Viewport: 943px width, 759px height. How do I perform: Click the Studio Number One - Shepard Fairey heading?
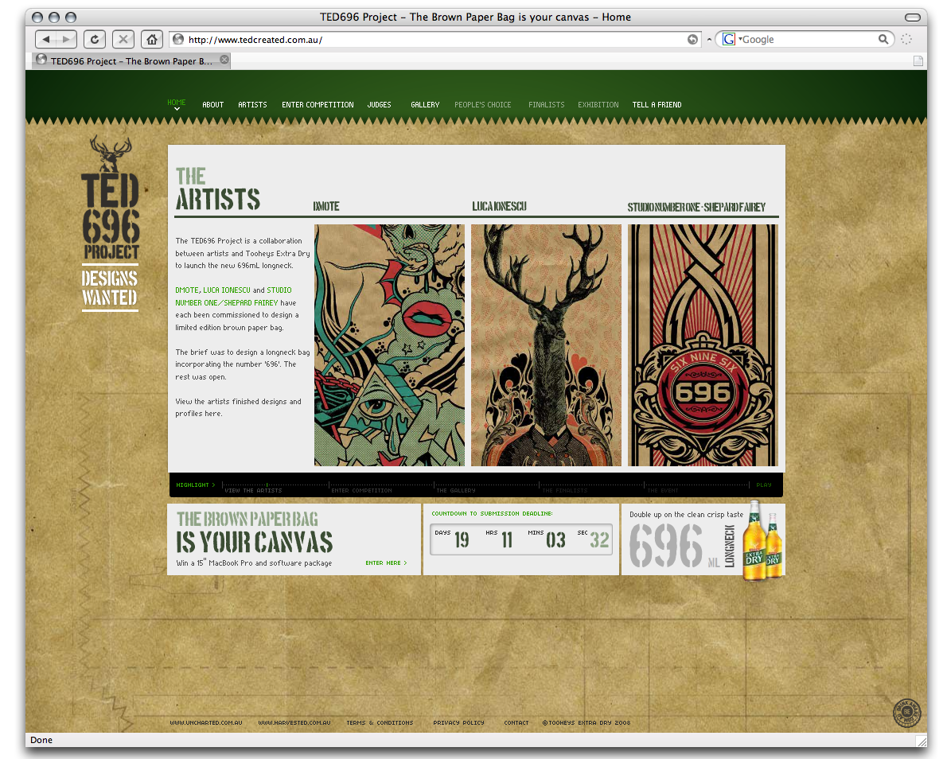[x=696, y=208]
